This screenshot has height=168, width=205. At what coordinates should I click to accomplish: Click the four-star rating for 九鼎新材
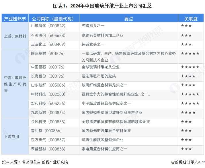point(188,113)
